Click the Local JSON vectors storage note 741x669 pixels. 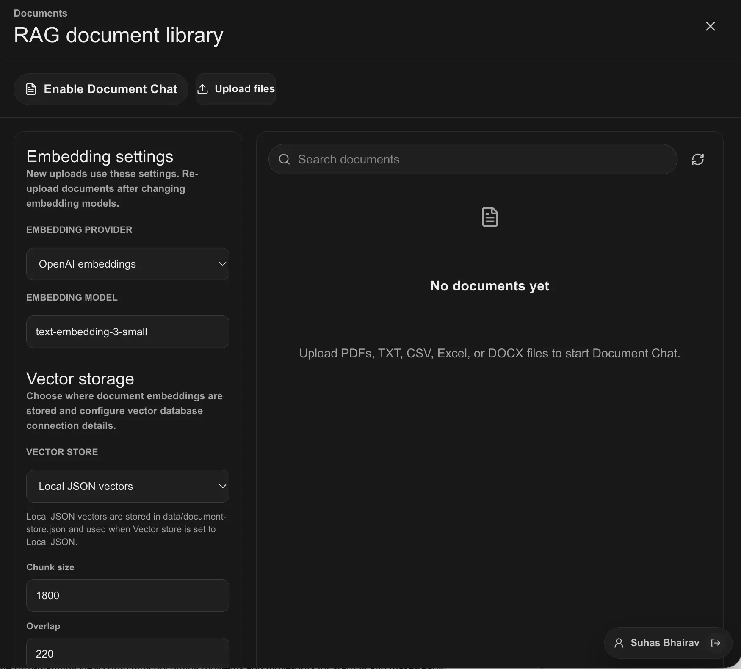pos(126,529)
